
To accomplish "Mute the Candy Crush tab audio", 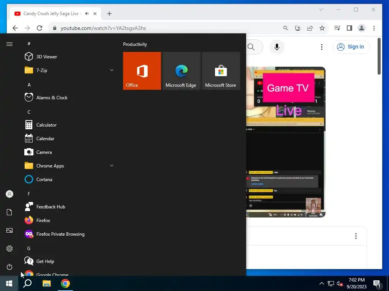I will click(x=87, y=14).
